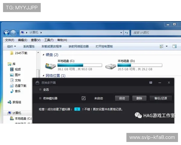The height and width of the screenshot is (145, 181).
Task: Click the computer icon in the address bar
Action: tap(22, 33)
